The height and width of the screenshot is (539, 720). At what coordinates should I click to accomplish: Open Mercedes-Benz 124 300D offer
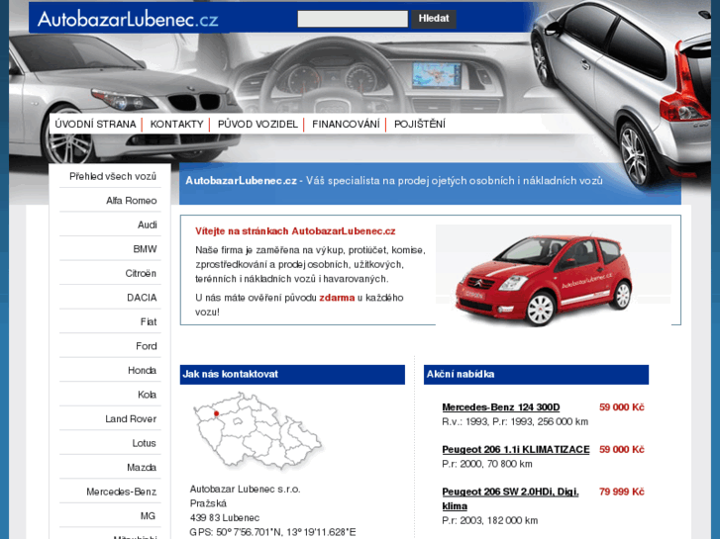click(501, 407)
